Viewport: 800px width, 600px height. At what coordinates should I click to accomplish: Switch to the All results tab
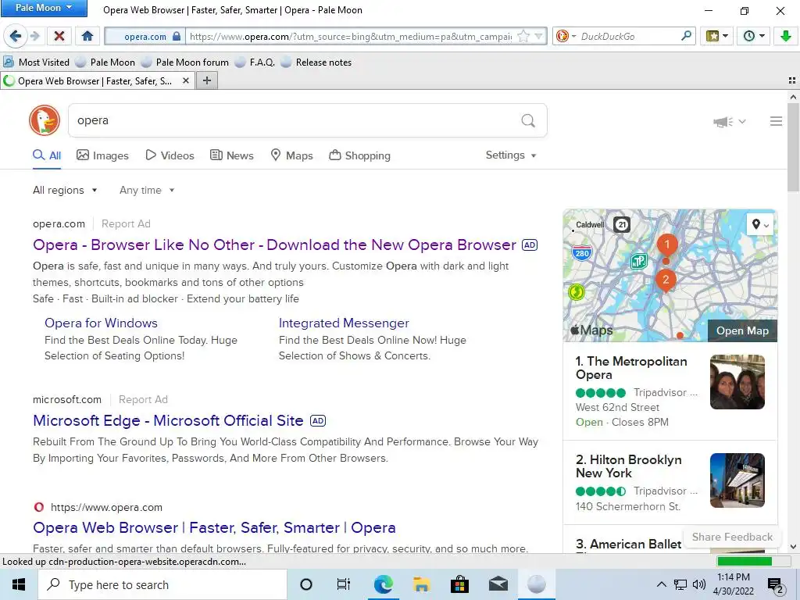click(x=47, y=155)
